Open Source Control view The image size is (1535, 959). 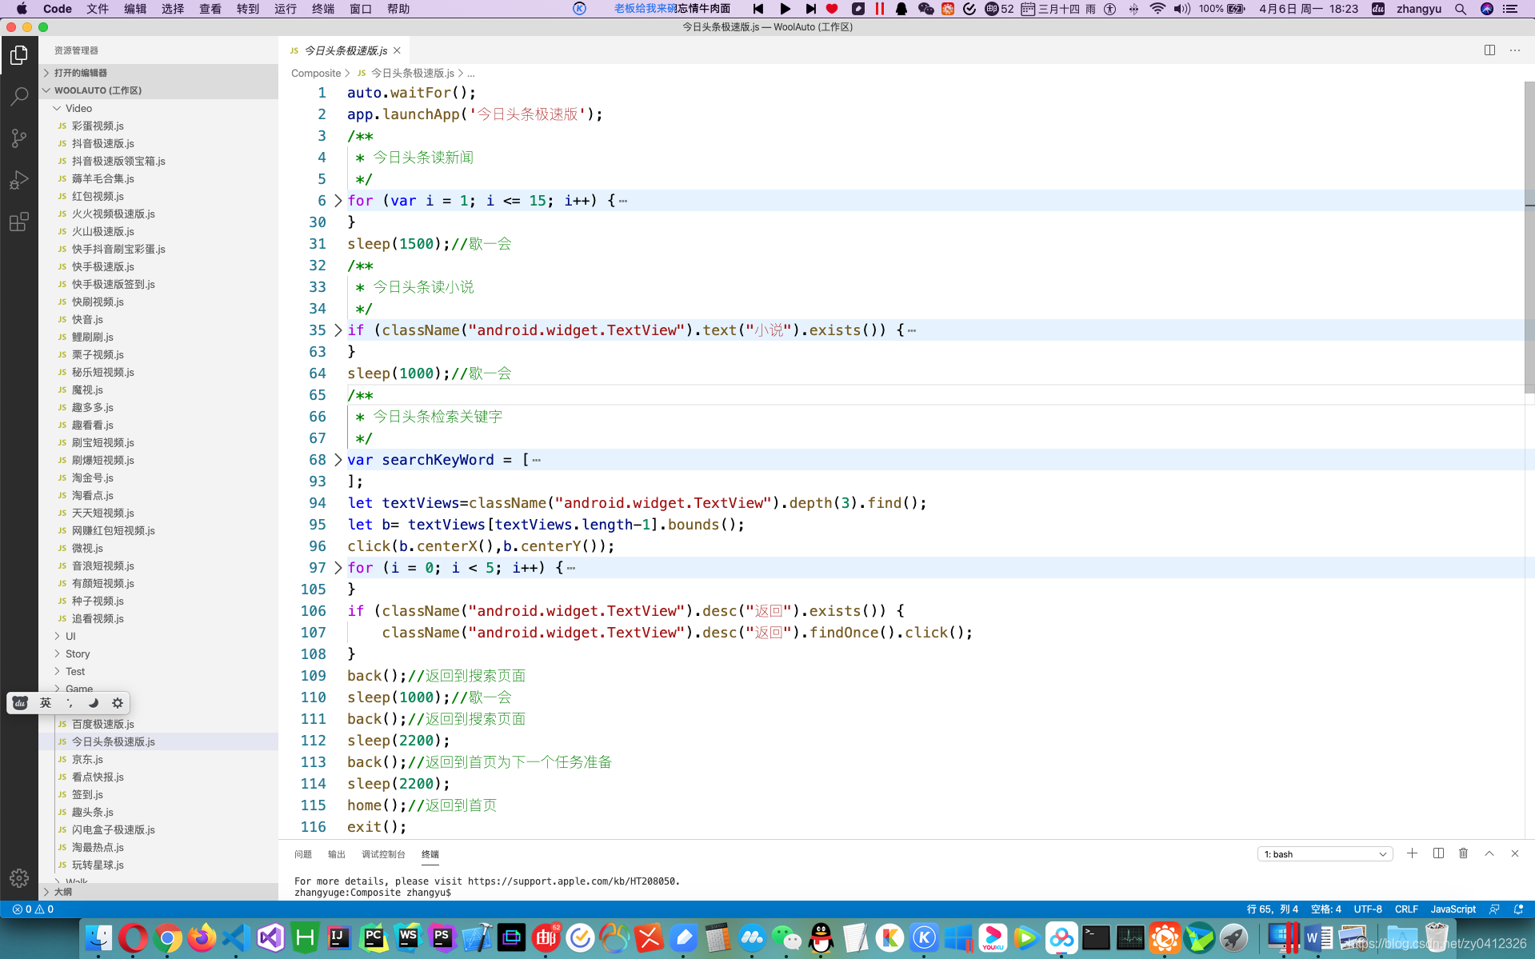point(19,138)
